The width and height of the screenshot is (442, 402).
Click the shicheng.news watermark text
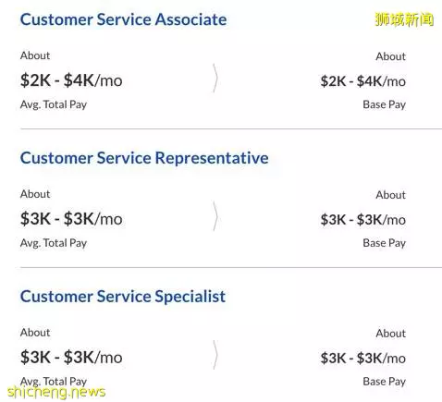(56, 392)
